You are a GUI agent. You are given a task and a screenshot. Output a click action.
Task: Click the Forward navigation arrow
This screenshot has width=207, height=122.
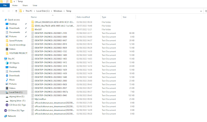click(8, 11)
